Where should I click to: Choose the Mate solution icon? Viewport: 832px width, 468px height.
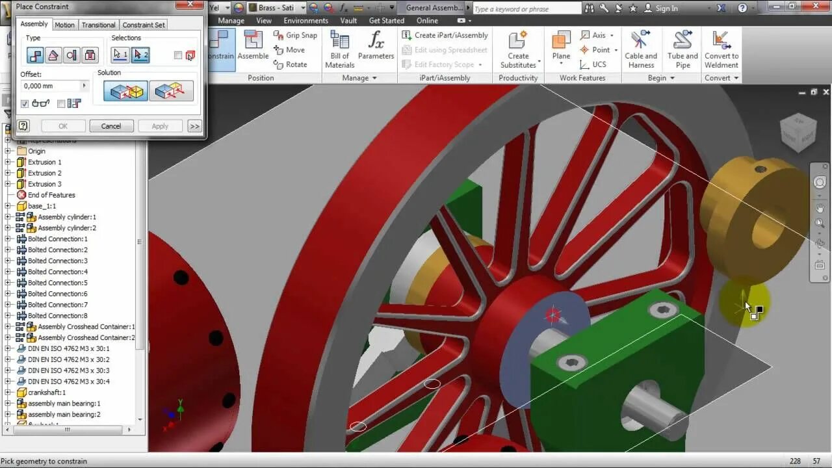point(125,91)
